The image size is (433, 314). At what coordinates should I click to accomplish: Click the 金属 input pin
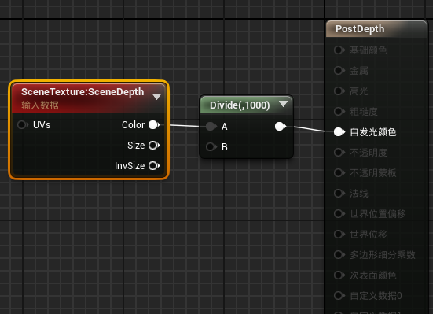tap(339, 71)
